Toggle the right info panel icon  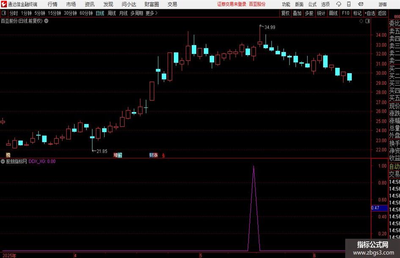click(367, 21)
